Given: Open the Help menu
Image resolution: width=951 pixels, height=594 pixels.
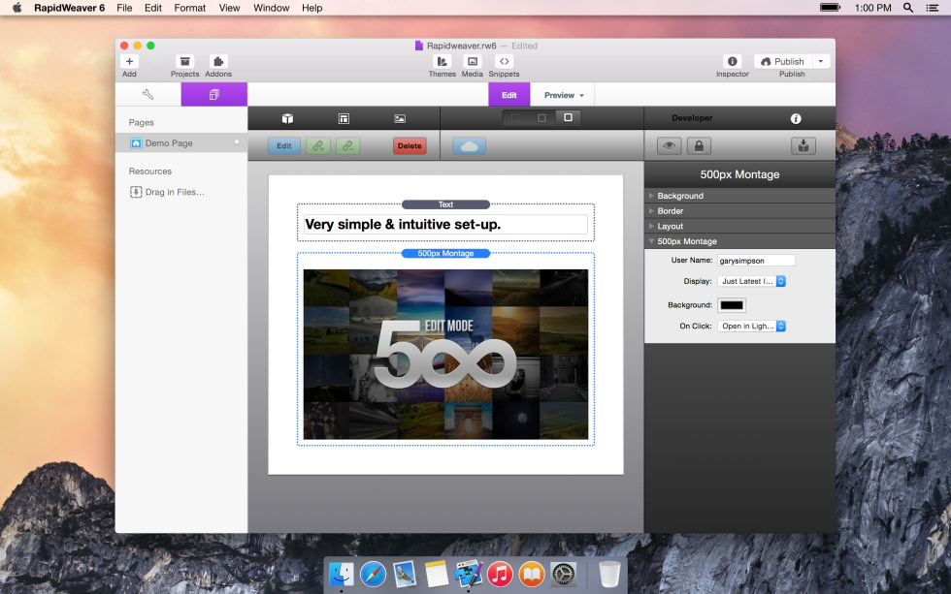Looking at the screenshot, I should pyautogui.click(x=312, y=8).
